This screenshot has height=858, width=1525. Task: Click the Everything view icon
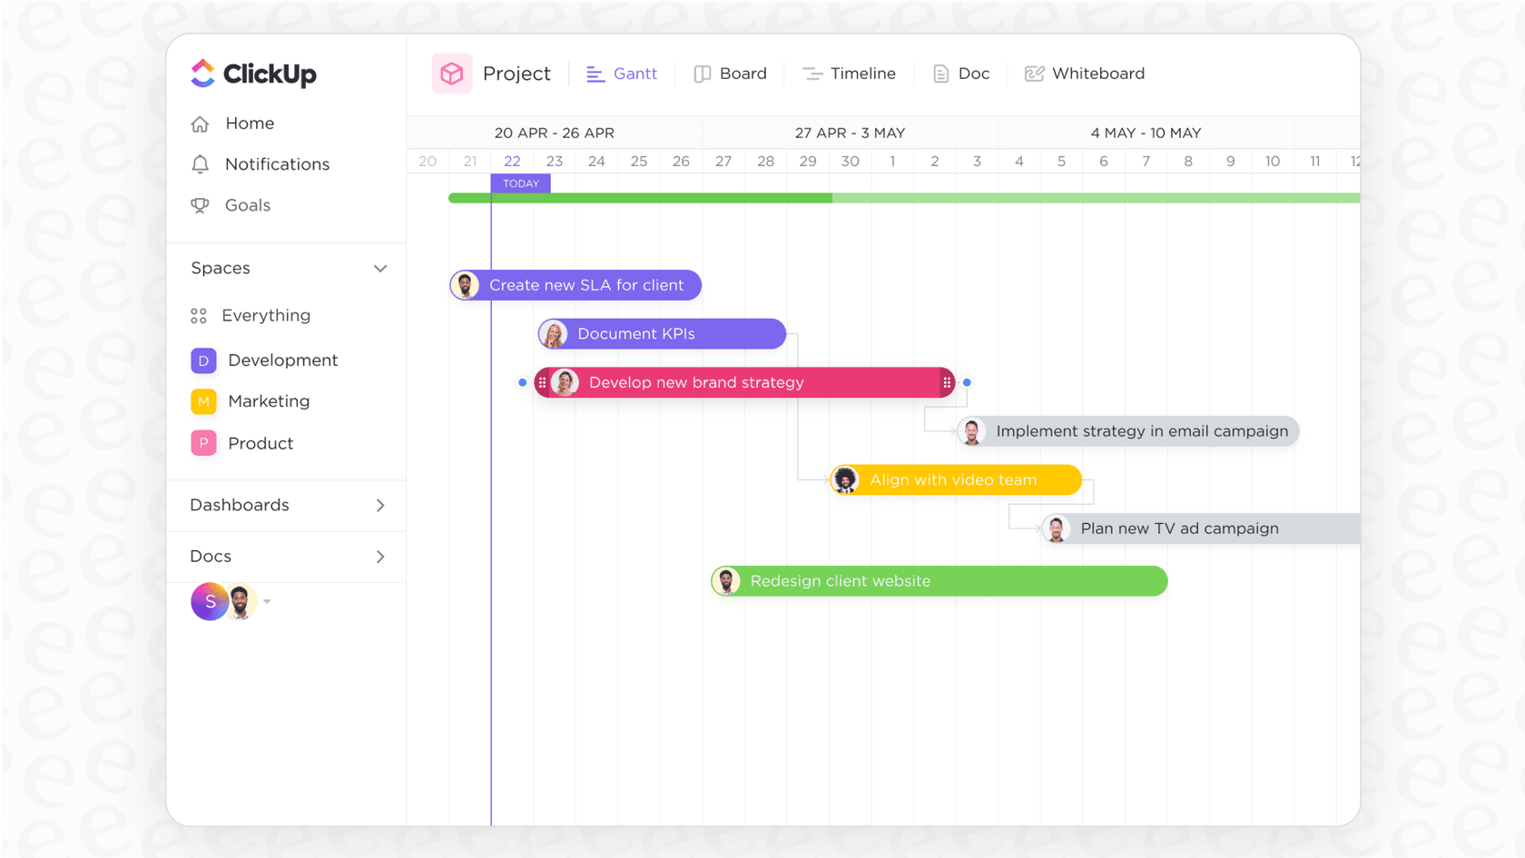pyautogui.click(x=200, y=315)
